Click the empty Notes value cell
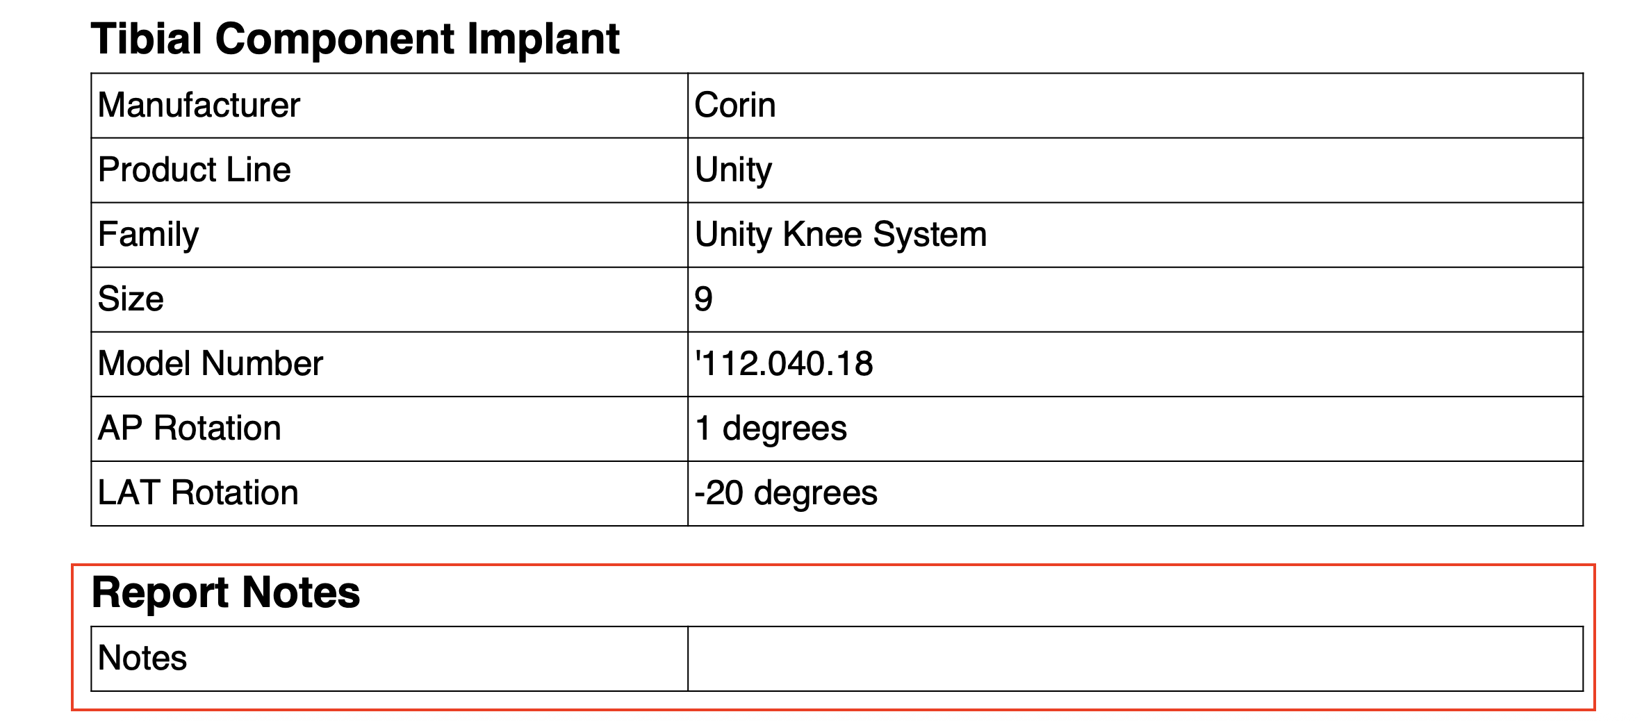 [x=1135, y=658]
